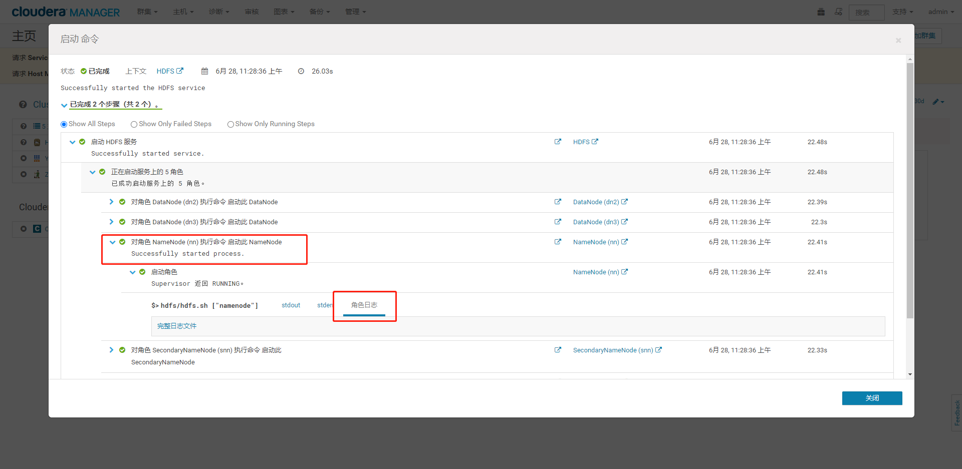This screenshot has width=962, height=469.
Task: Open the HDFS context link in status line
Action: 170,71
